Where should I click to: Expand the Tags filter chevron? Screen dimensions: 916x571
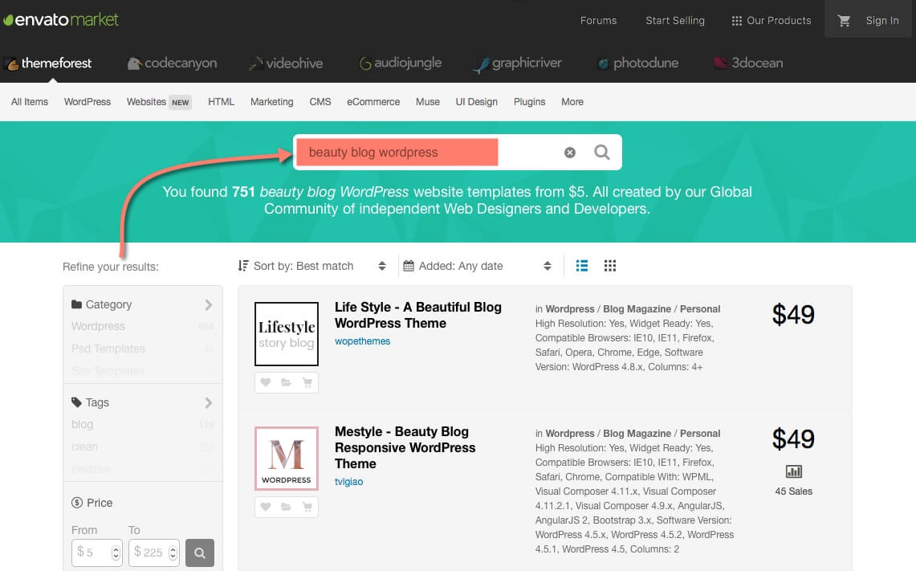pyautogui.click(x=209, y=402)
